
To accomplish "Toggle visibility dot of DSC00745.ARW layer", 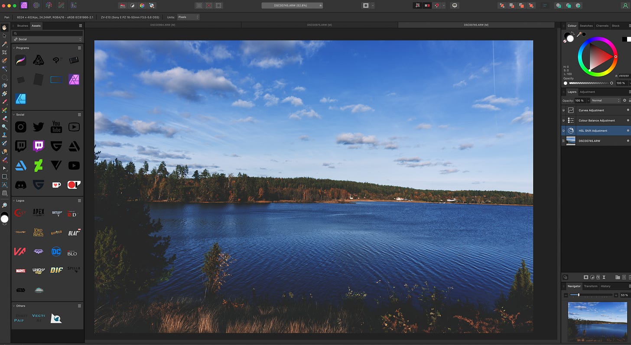I will pos(628,141).
